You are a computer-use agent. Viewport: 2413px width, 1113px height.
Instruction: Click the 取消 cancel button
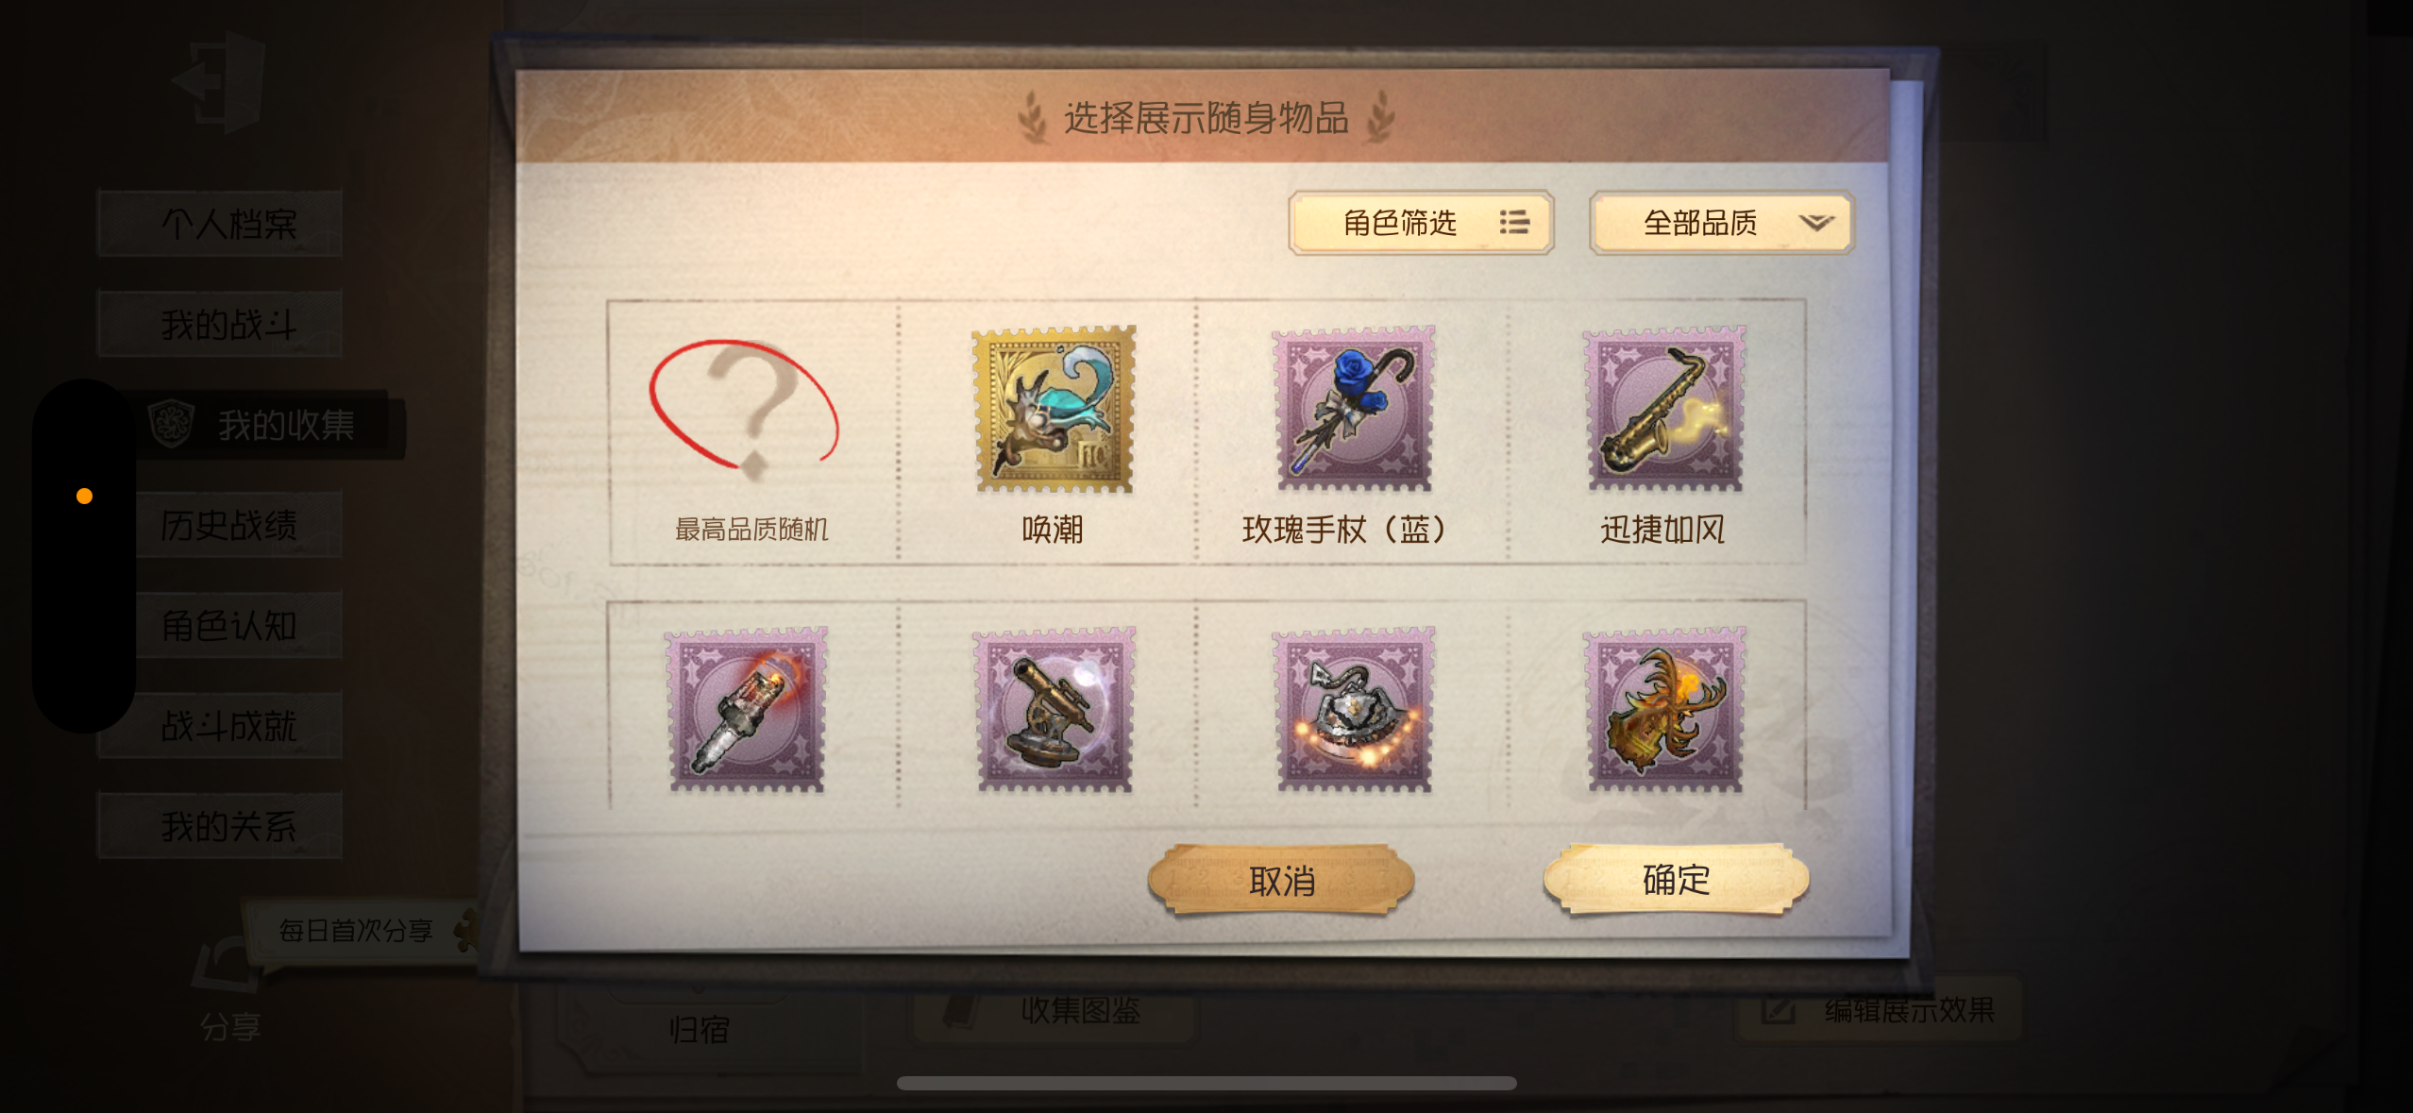(x=1281, y=880)
